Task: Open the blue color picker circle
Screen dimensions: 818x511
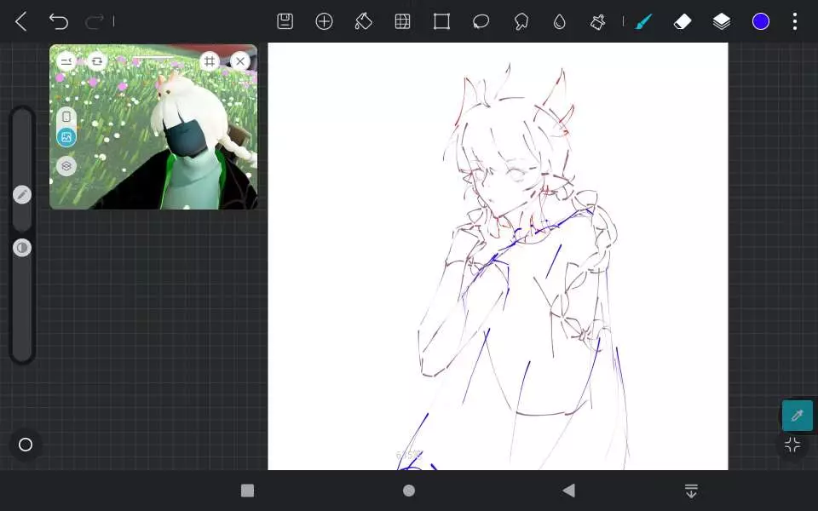Action: 761,21
